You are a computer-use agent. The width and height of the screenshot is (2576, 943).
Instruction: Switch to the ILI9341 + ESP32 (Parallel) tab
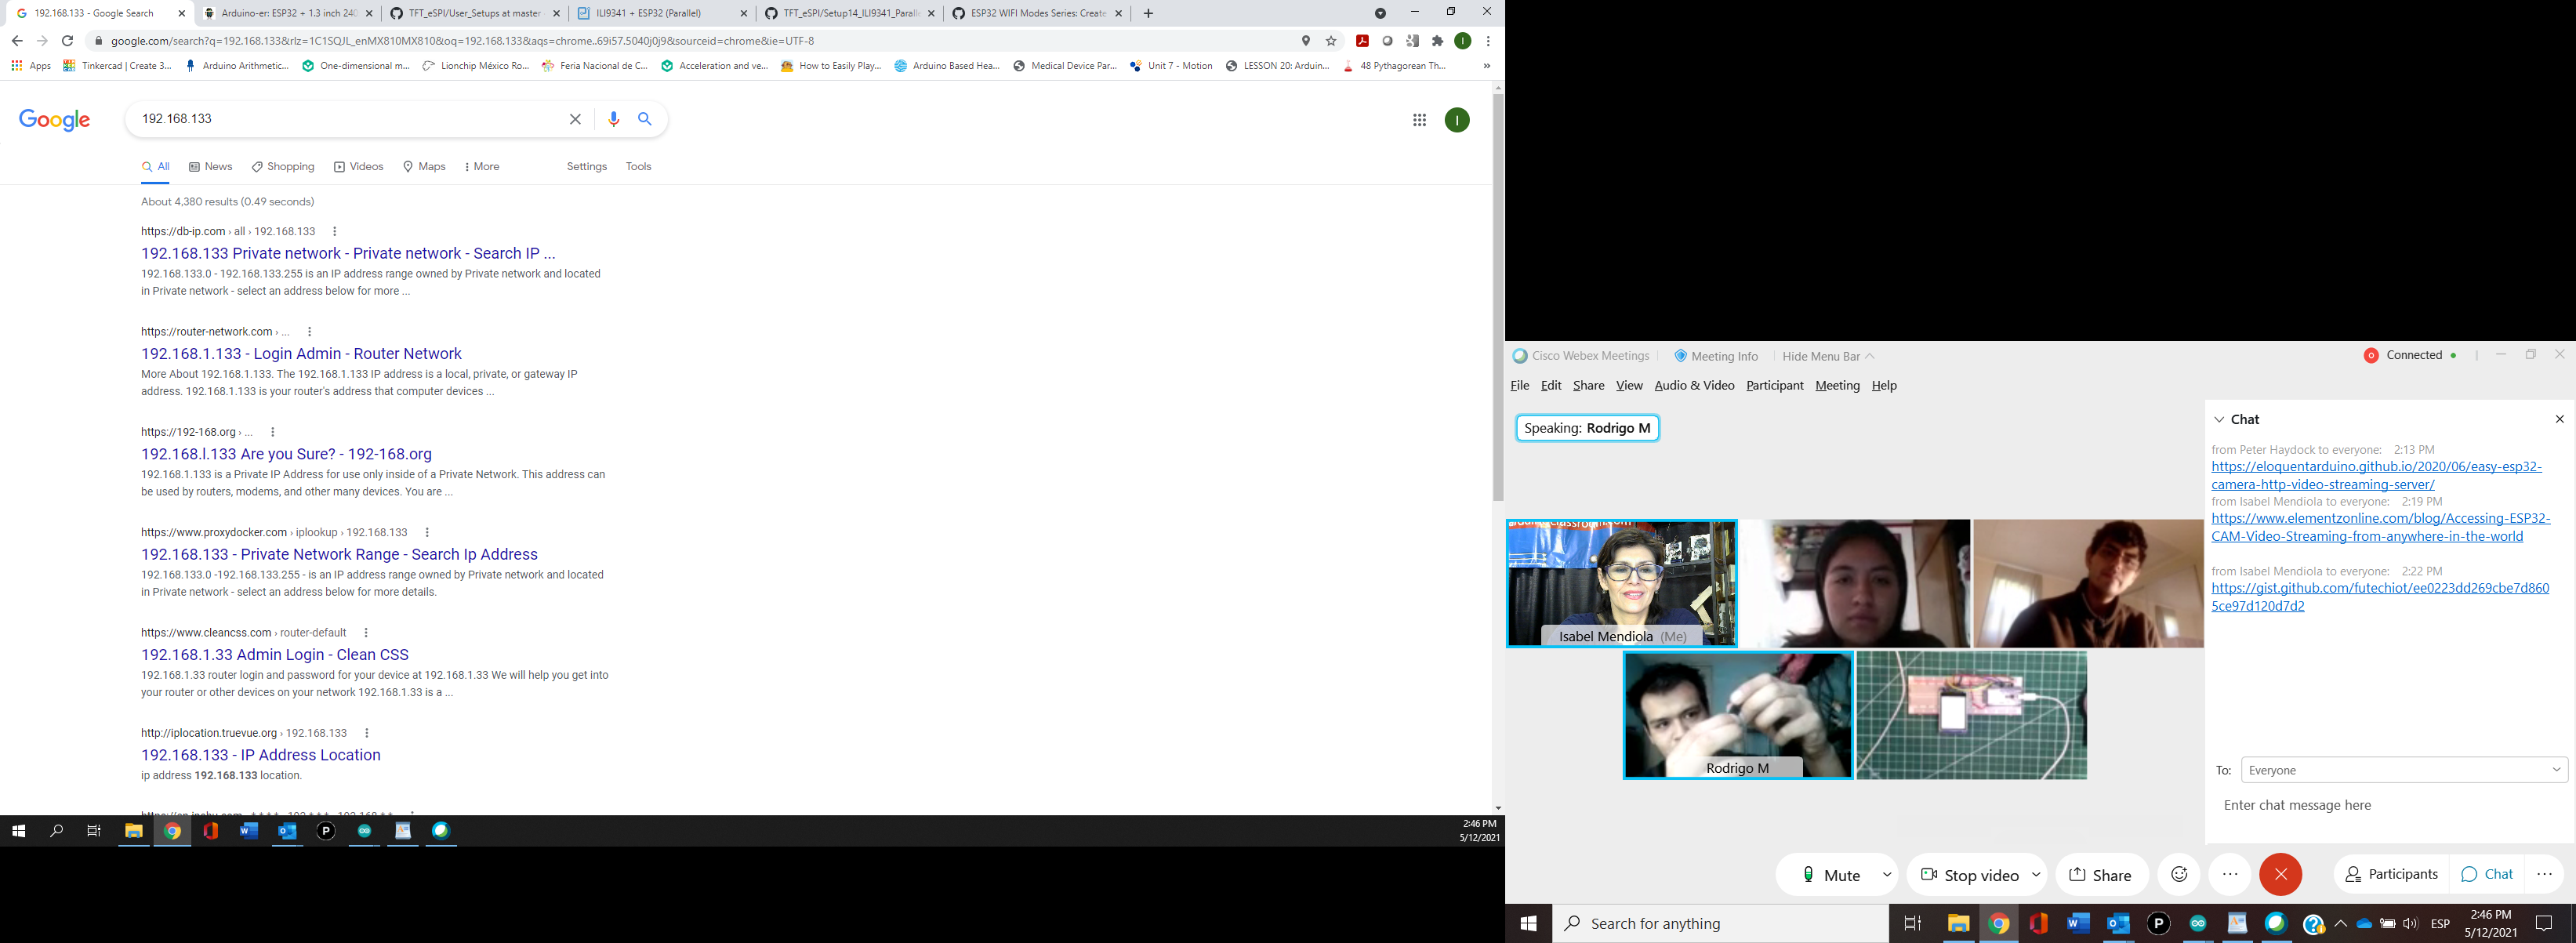coord(661,13)
